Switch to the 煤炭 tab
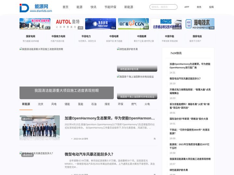 107,104
